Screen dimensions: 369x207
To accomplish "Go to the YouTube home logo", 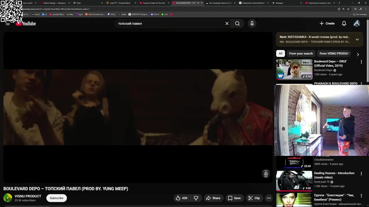I will [x=26, y=24].
